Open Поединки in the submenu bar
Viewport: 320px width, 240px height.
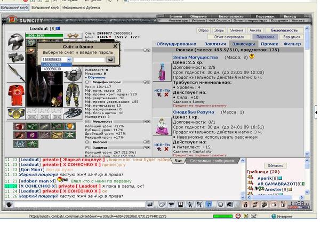point(279,20)
